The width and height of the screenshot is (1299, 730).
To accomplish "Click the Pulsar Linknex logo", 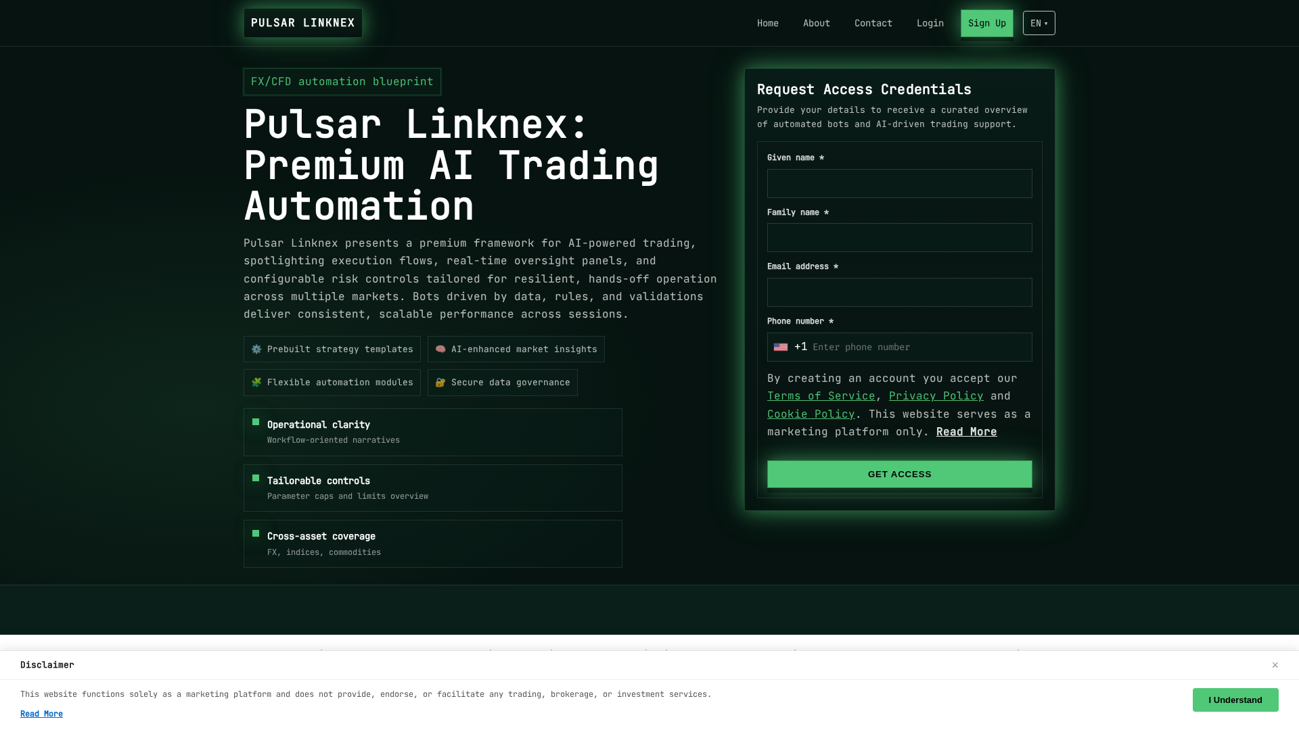I will [302, 23].
